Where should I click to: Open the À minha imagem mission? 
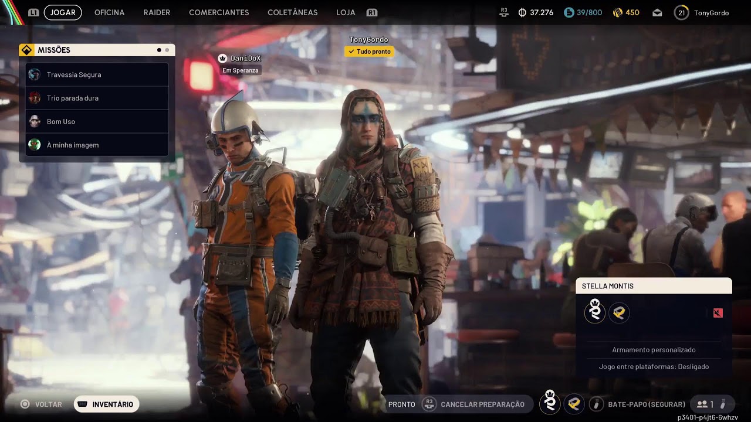pyautogui.click(x=97, y=145)
